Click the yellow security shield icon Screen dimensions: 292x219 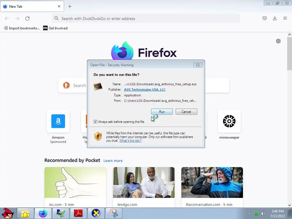click(x=98, y=136)
